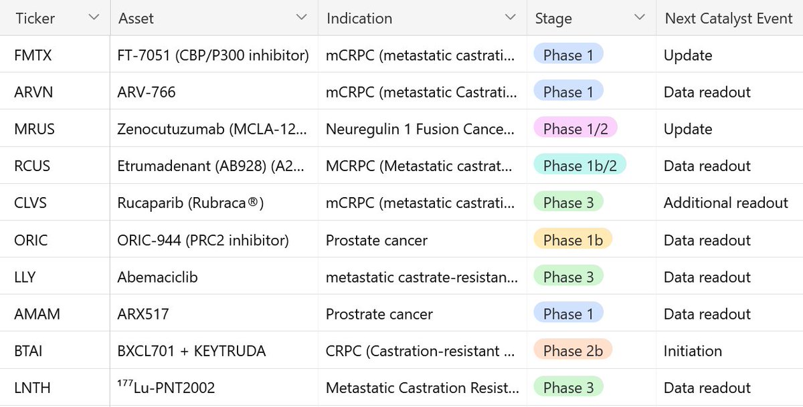Open the Asset column dropdown arrow
The width and height of the screenshot is (803, 407).
pyautogui.click(x=302, y=17)
